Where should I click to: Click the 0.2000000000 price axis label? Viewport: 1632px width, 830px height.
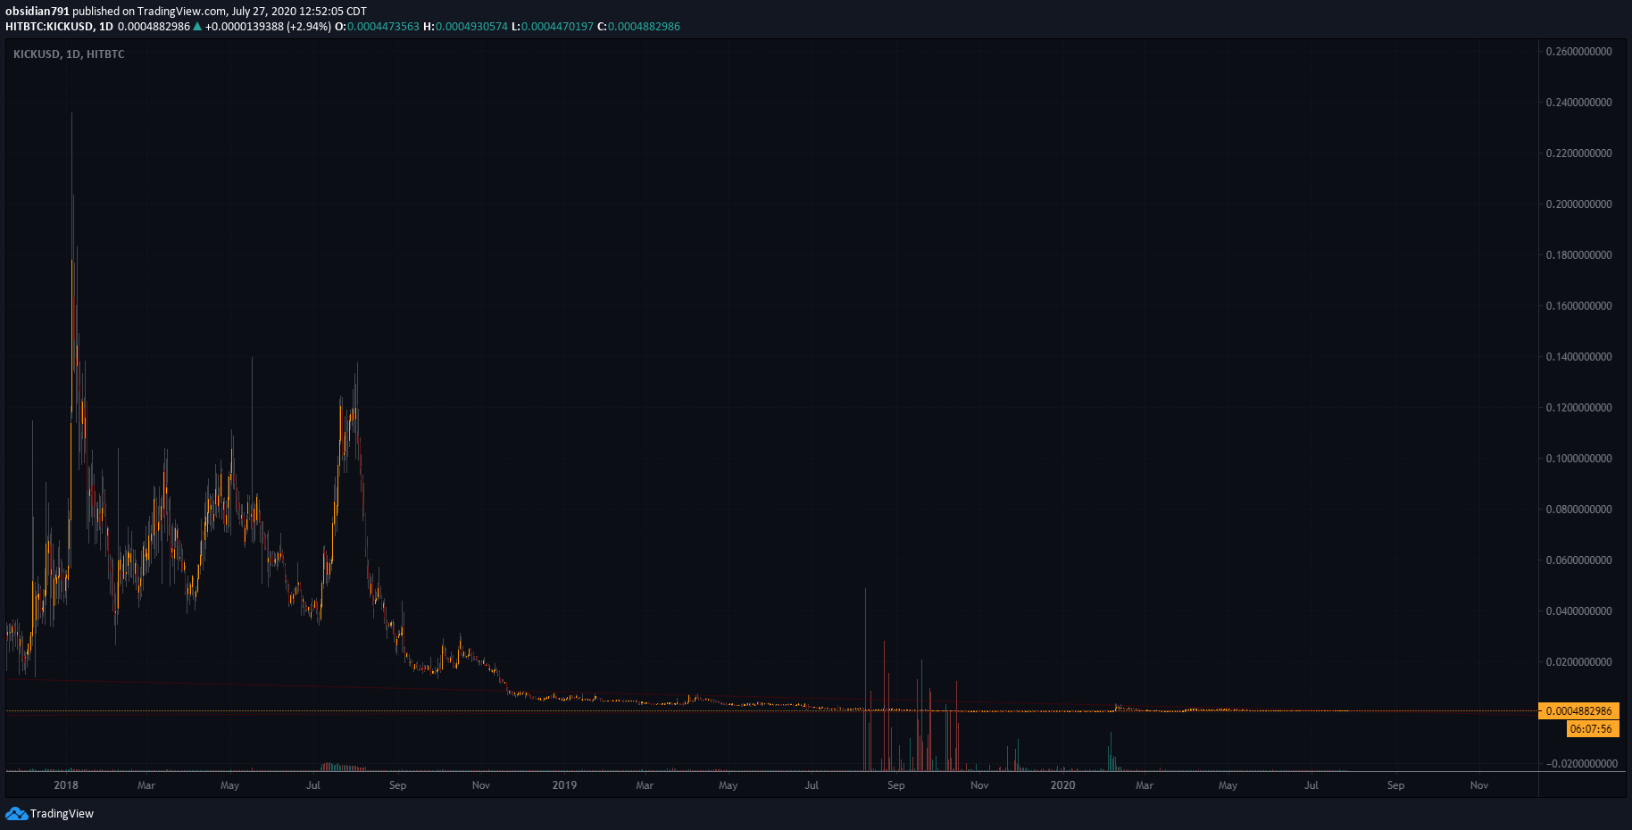1579,204
